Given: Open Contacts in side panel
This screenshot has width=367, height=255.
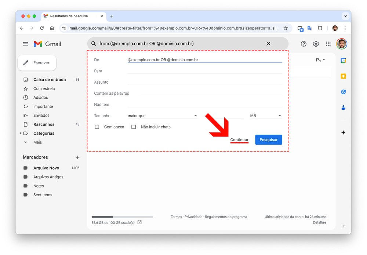Looking at the screenshot, I should pos(343,108).
